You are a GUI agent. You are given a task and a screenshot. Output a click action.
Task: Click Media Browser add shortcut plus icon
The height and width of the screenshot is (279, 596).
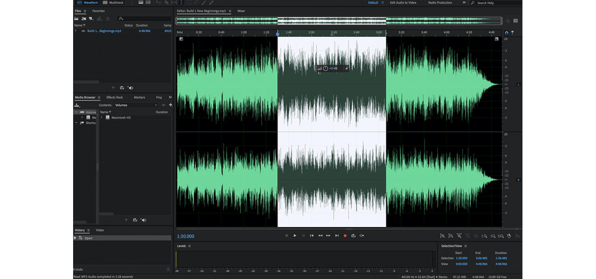coord(171,105)
